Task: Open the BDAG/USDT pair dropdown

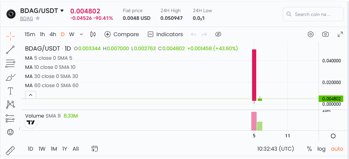Action: 62,11
